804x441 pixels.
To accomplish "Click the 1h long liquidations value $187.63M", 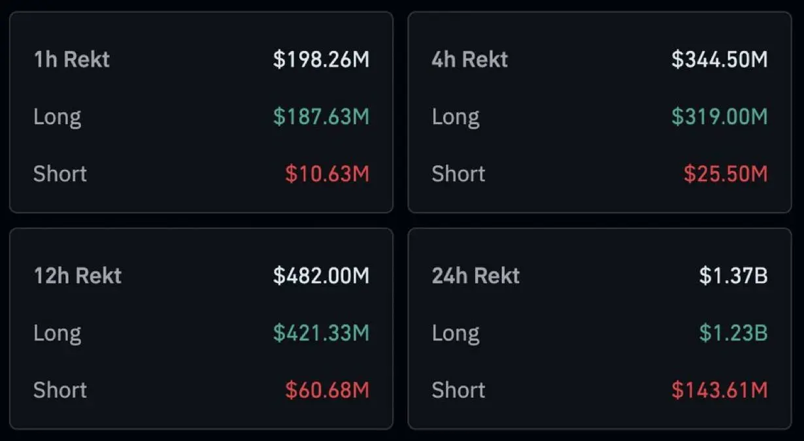I will pyautogui.click(x=321, y=117).
